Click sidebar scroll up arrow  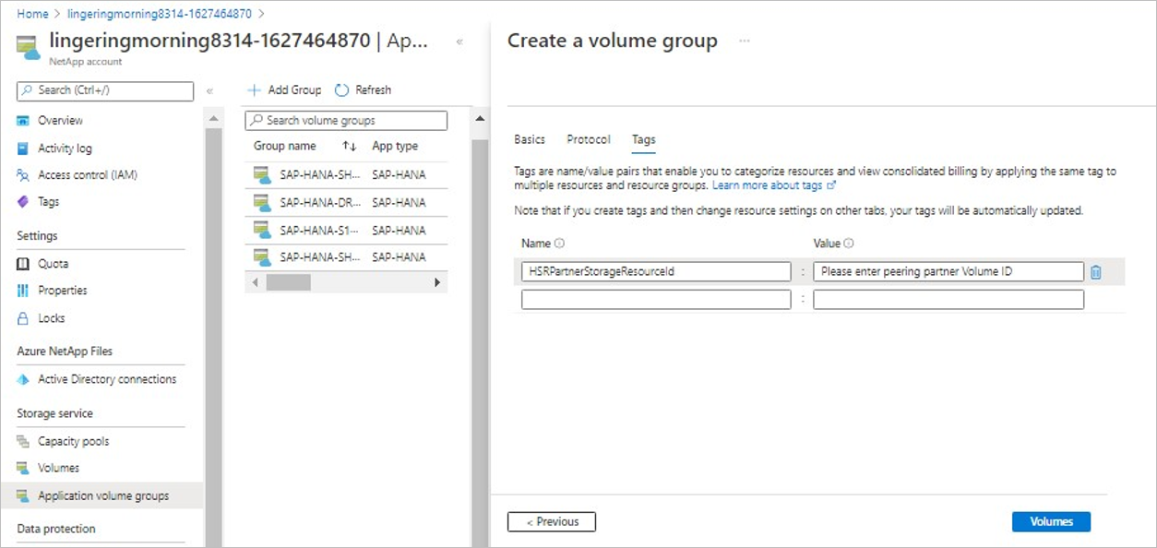tap(213, 120)
